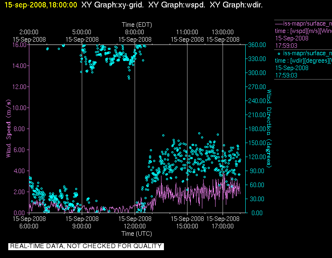Click the 2:00:00 EDT tick label
This screenshot has width=332, height=258.
(29, 32)
